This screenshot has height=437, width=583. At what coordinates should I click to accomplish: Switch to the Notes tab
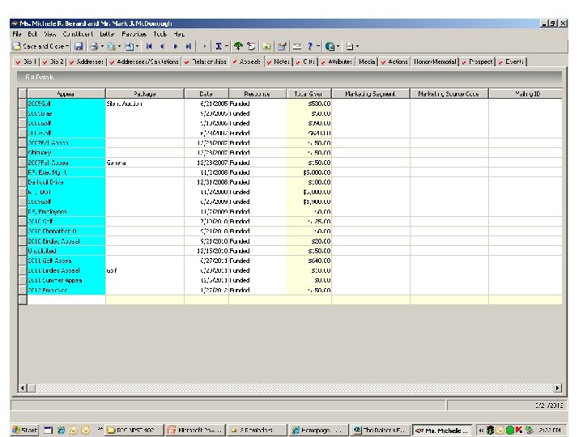(279, 62)
